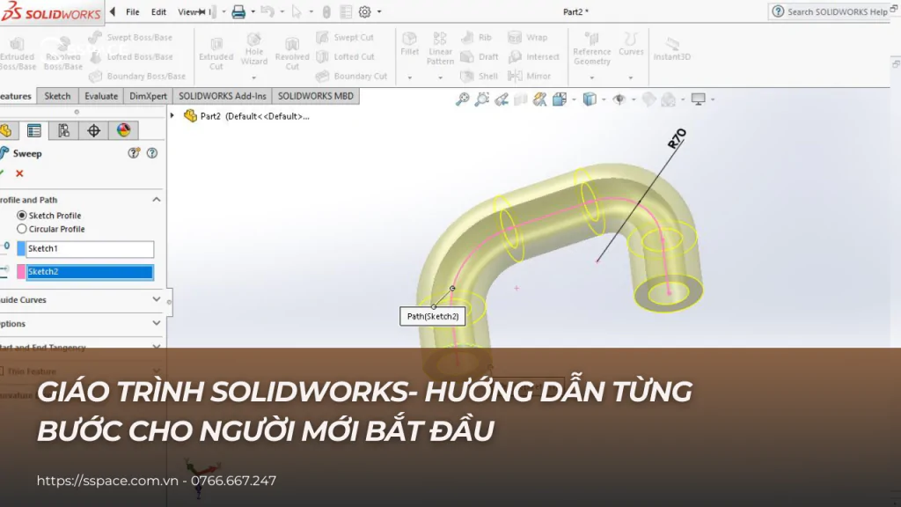Select the Sketch Profile radio button
901x507 pixels.
[22, 215]
